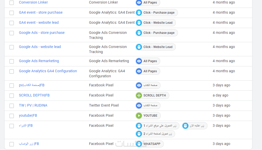The width and height of the screenshot is (262, 150).
Task: Select the Conversion Linker tag checkbox
Action: tap(12, 3)
